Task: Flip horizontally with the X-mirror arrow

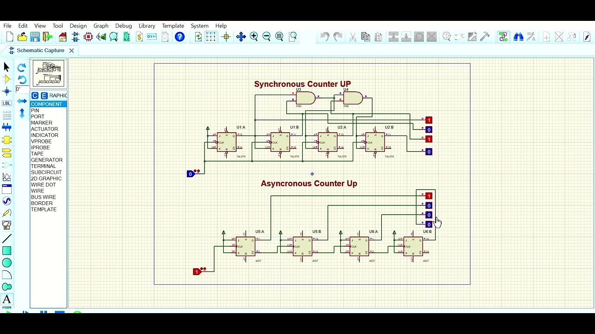Action: tap(21, 101)
